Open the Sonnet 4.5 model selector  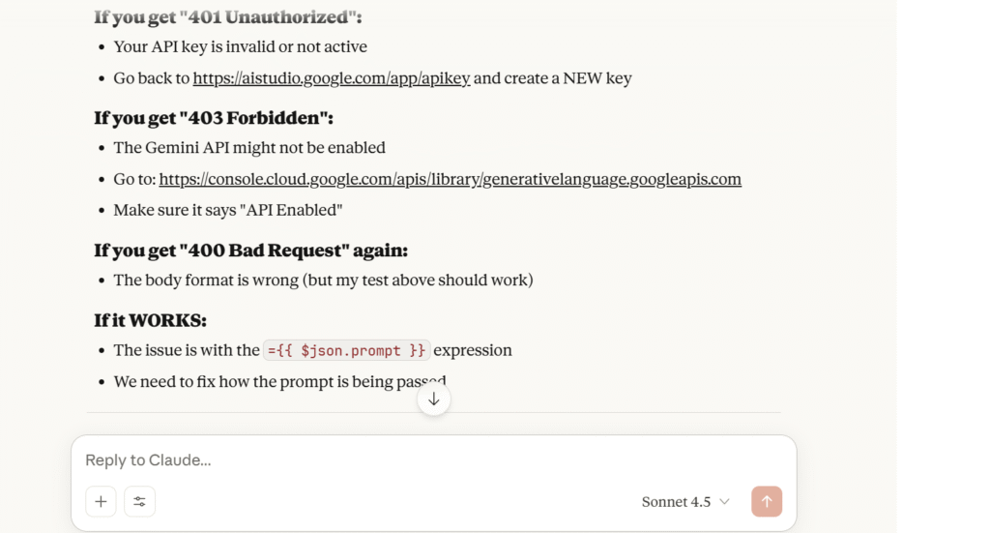click(x=685, y=501)
